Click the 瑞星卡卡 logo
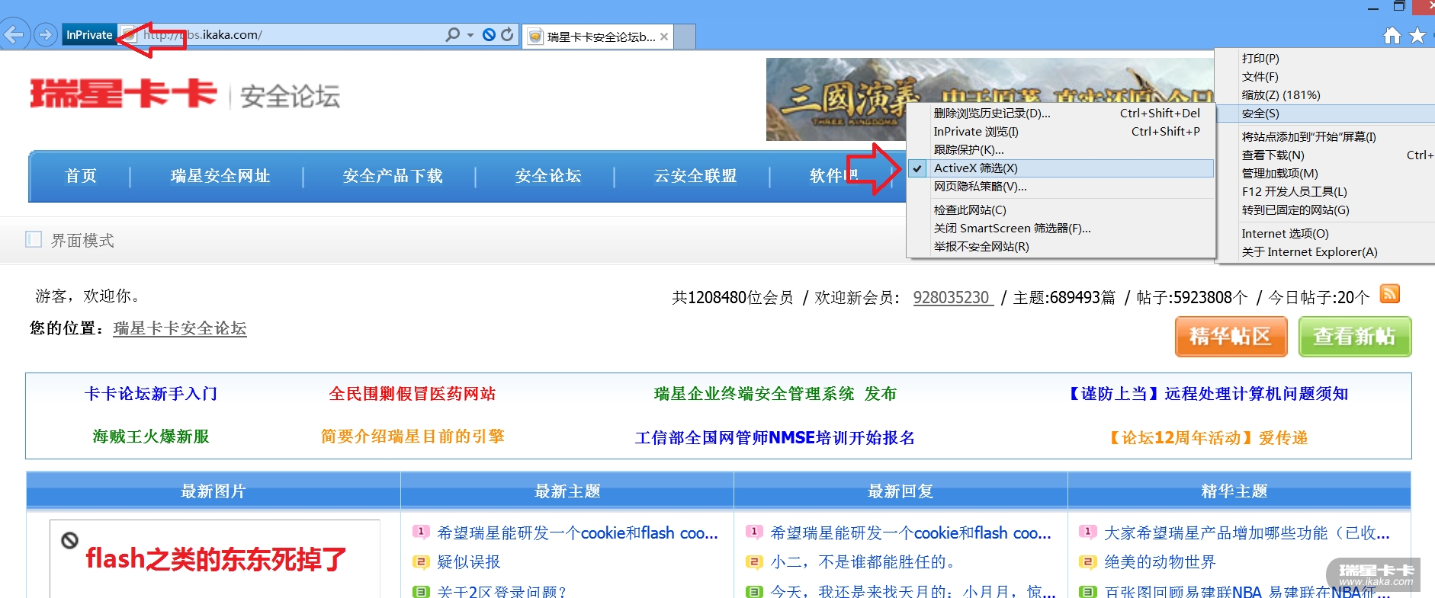1435x598 pixels. [124, 94]
